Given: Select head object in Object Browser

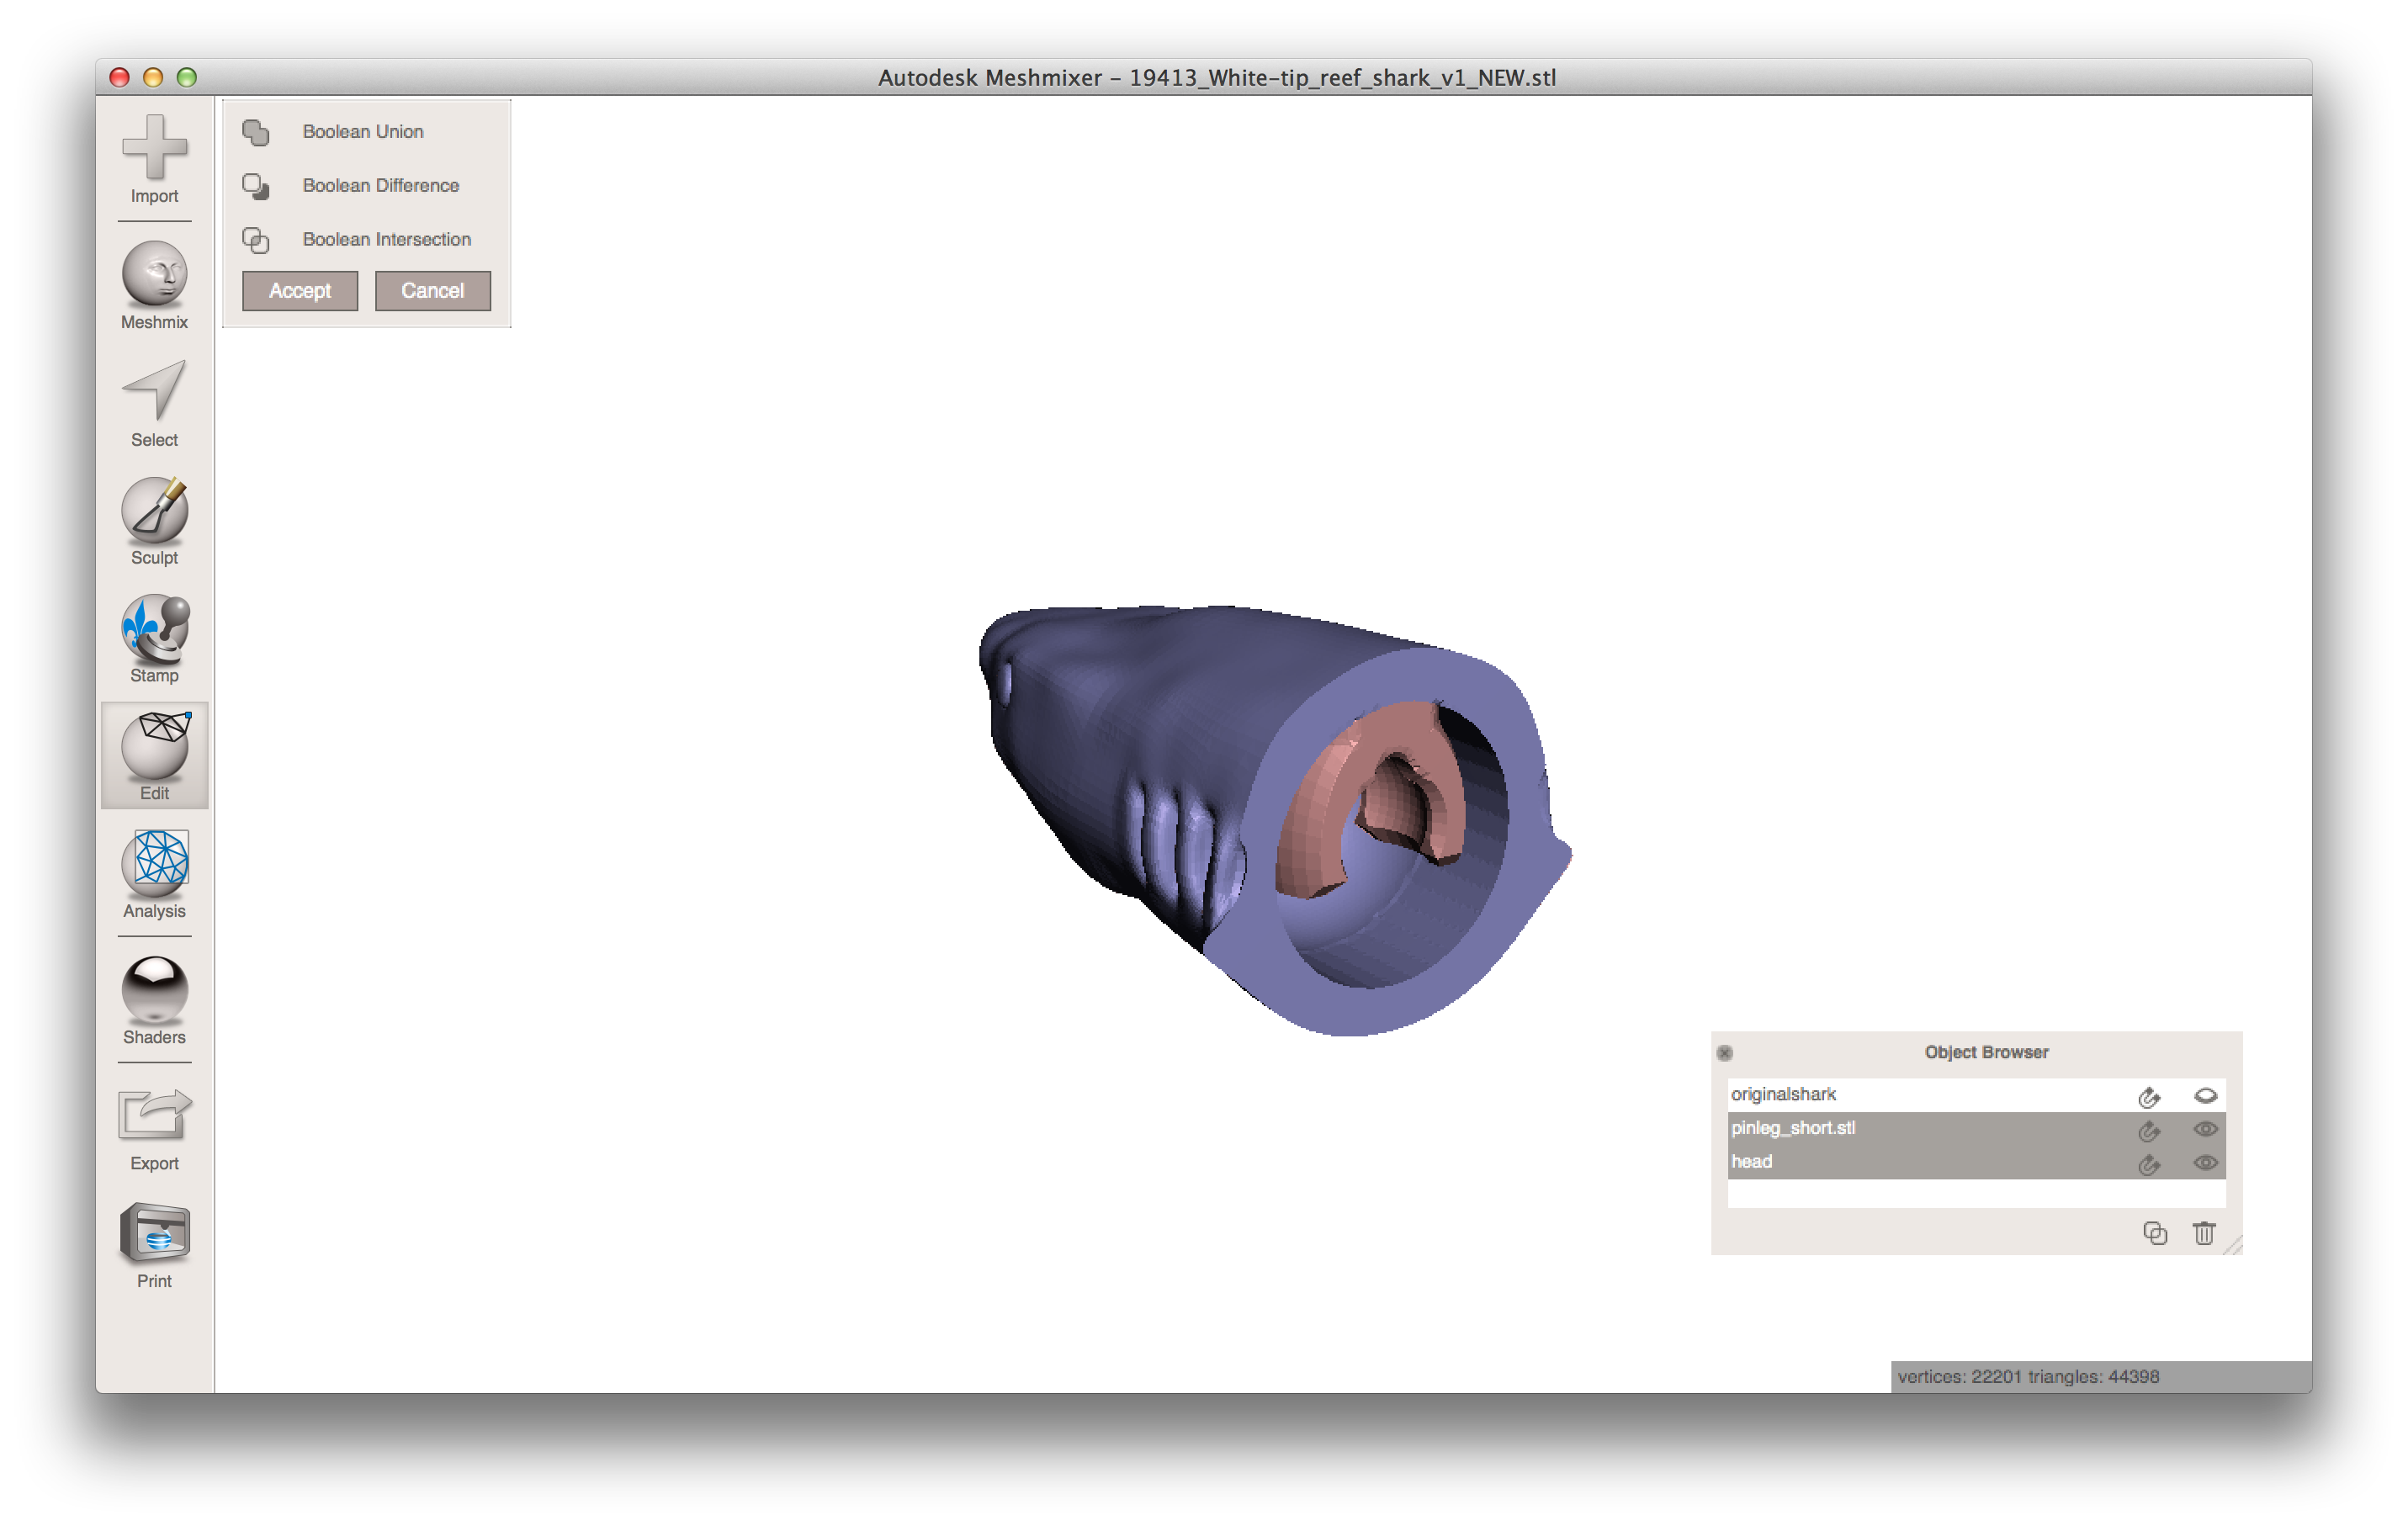Looking at the screenshot, I should [1976, 1162].
